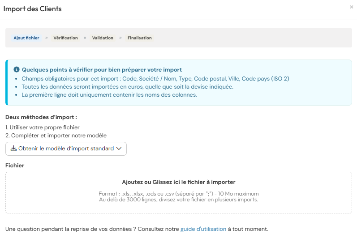Viewport: 357px width, 247px height.
Task: Go to the 'Vérification' step
Action: click(x=65, y=38)
